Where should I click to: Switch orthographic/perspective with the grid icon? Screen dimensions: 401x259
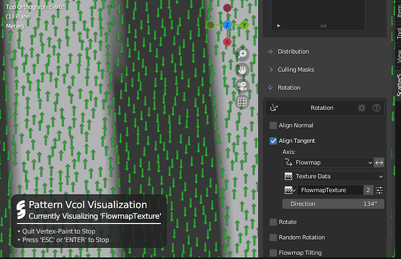click(x=242, y=102)
